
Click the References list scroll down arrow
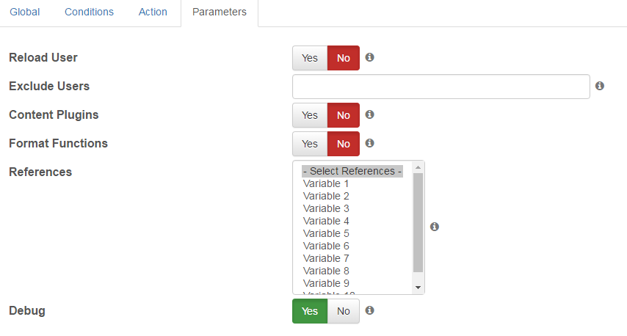pyautogui.click(x=418, y=288)
